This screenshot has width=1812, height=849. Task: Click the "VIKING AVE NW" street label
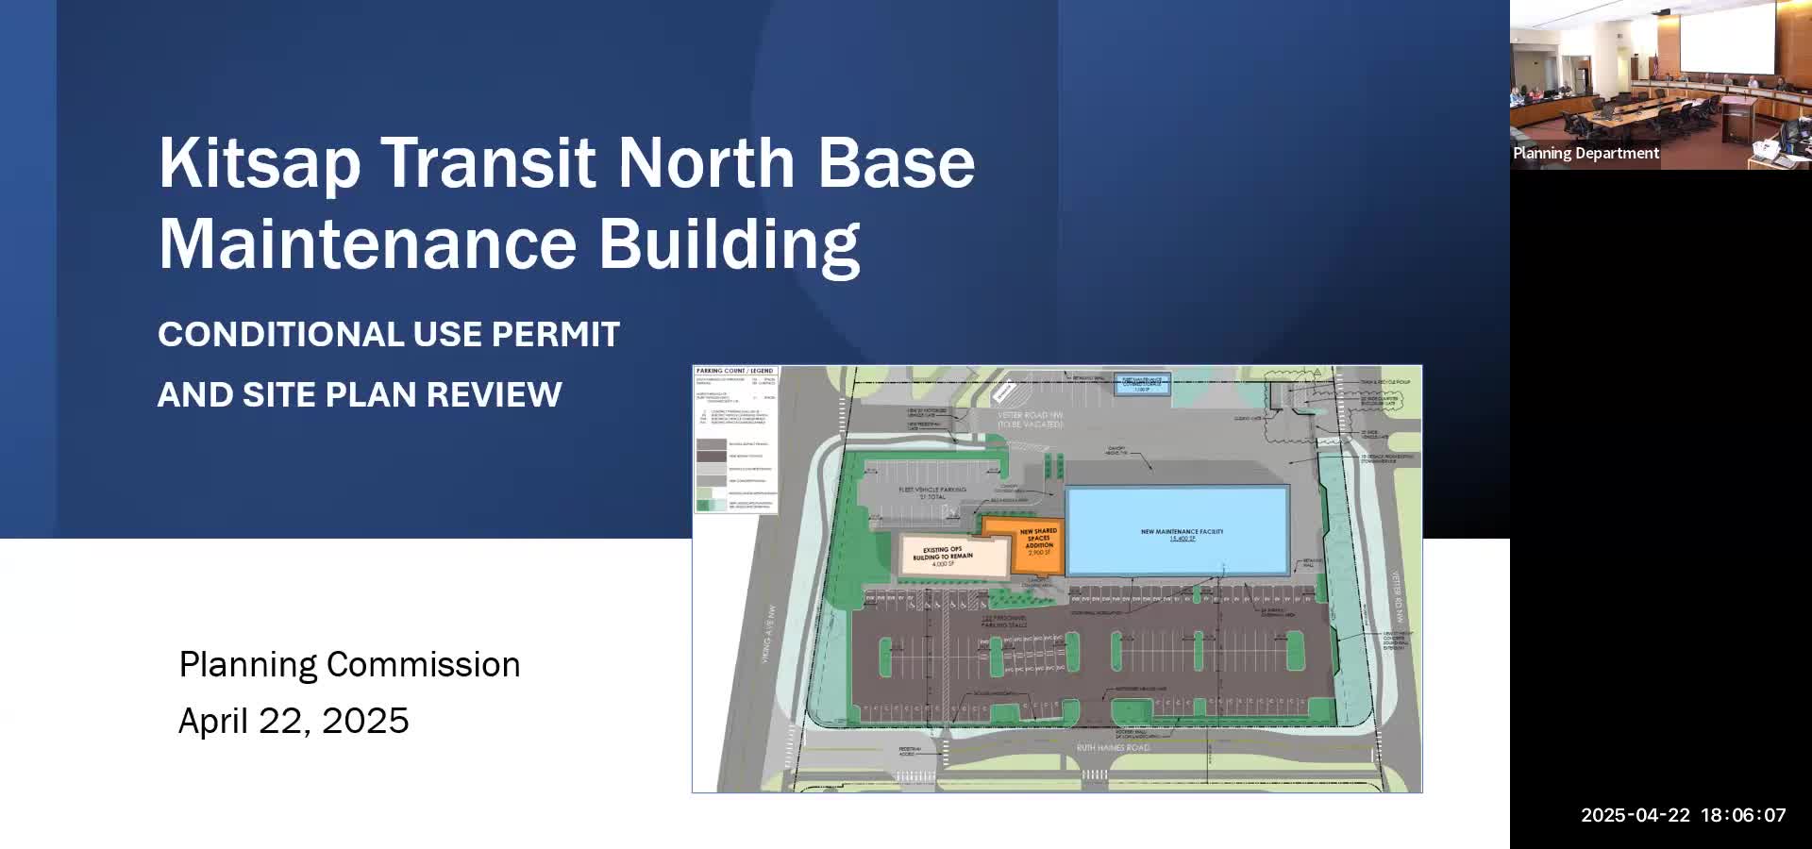pyautogui.click(x=769, y=634)
